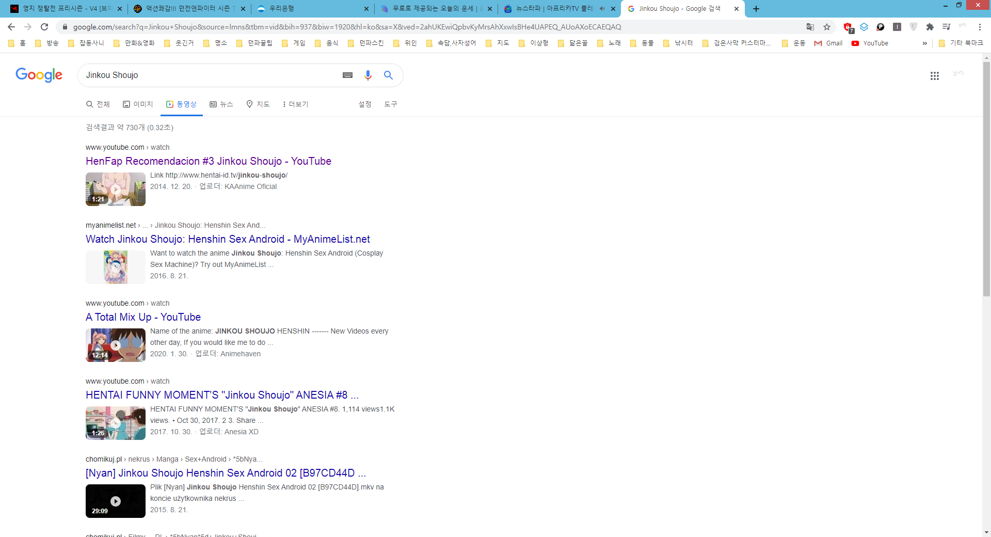Open the Extensions puzzle piece menu

click(930, 27)
